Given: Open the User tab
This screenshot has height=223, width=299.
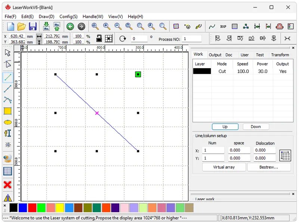Looking at the screenshot, I should pos(244,55).
